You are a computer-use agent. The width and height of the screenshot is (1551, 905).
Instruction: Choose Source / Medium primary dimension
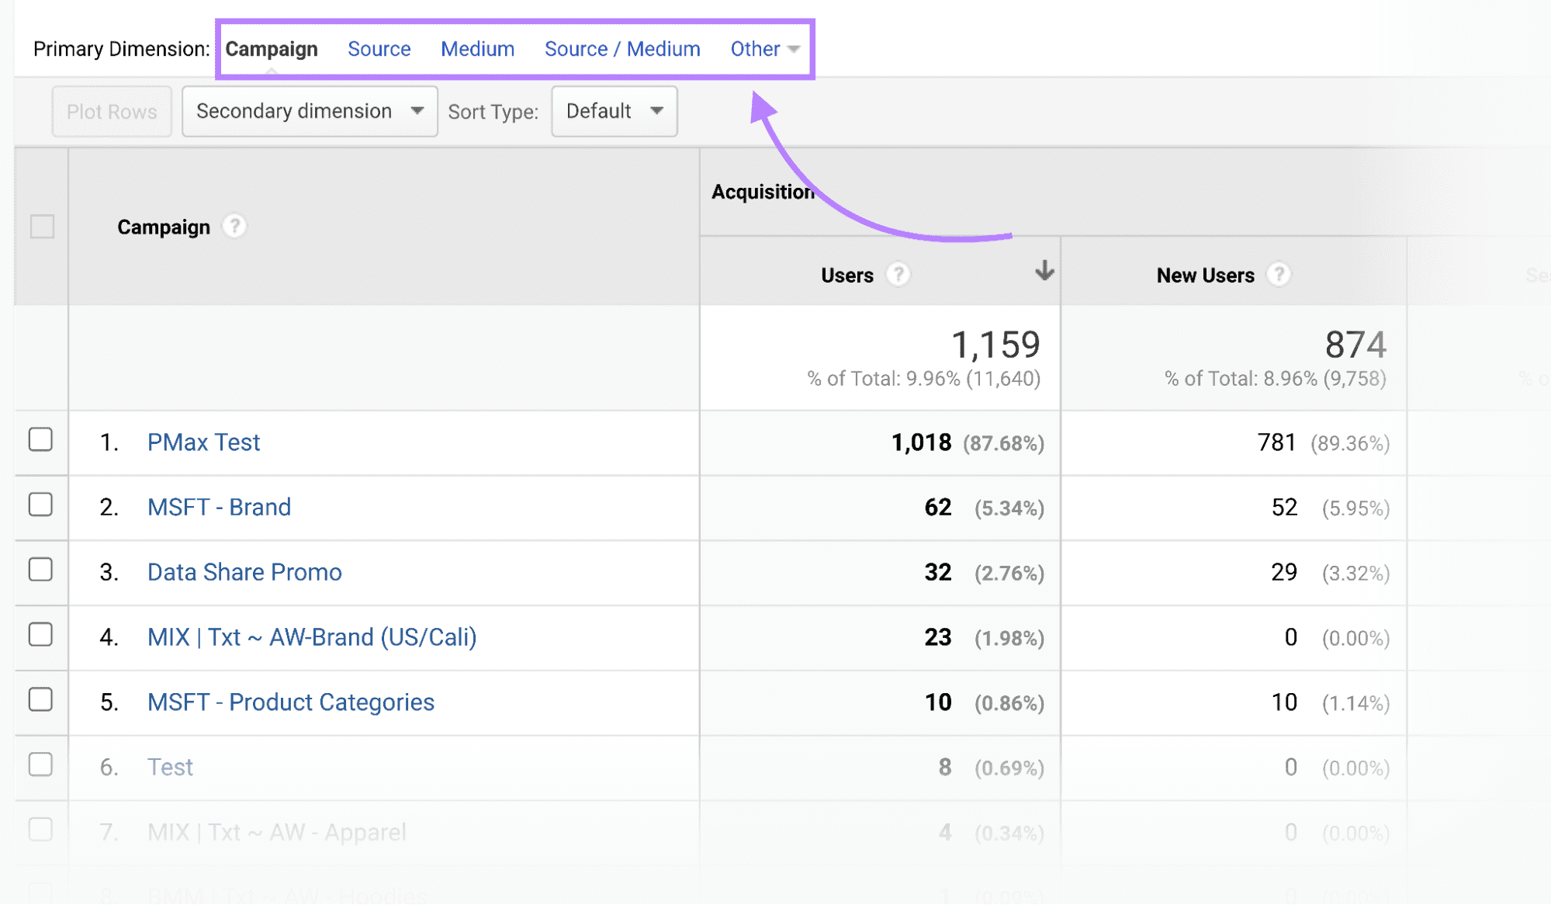[x=622, y=49]
